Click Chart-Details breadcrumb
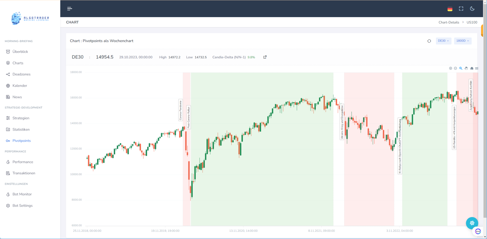487x239 pixels. [449, 22]
